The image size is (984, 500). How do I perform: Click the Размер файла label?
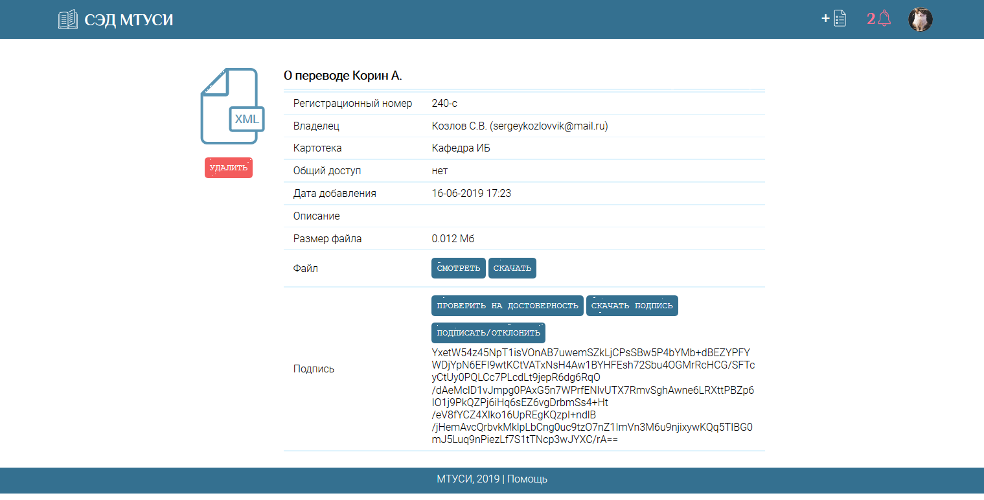328,238
